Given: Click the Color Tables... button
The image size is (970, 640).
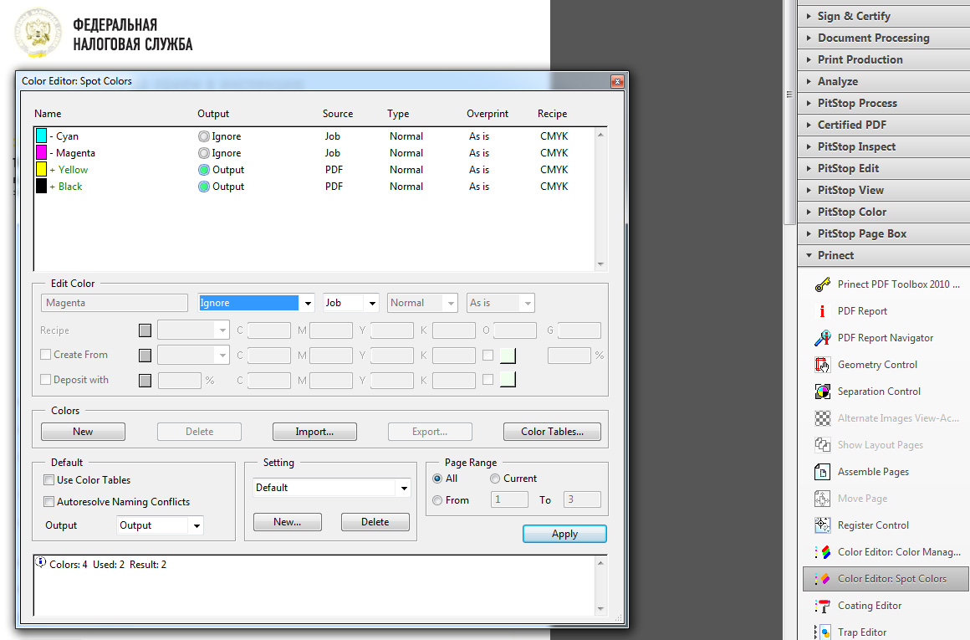Looking at the screenshot, I should (x=552, y=432).
